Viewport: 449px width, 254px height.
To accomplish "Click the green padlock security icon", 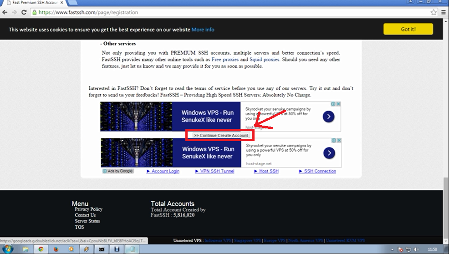I will click(35, 12).
